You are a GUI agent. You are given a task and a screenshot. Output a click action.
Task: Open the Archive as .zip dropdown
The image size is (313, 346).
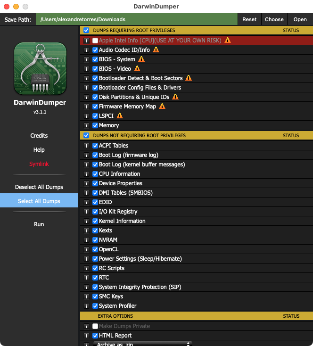[x=142, y=344]
